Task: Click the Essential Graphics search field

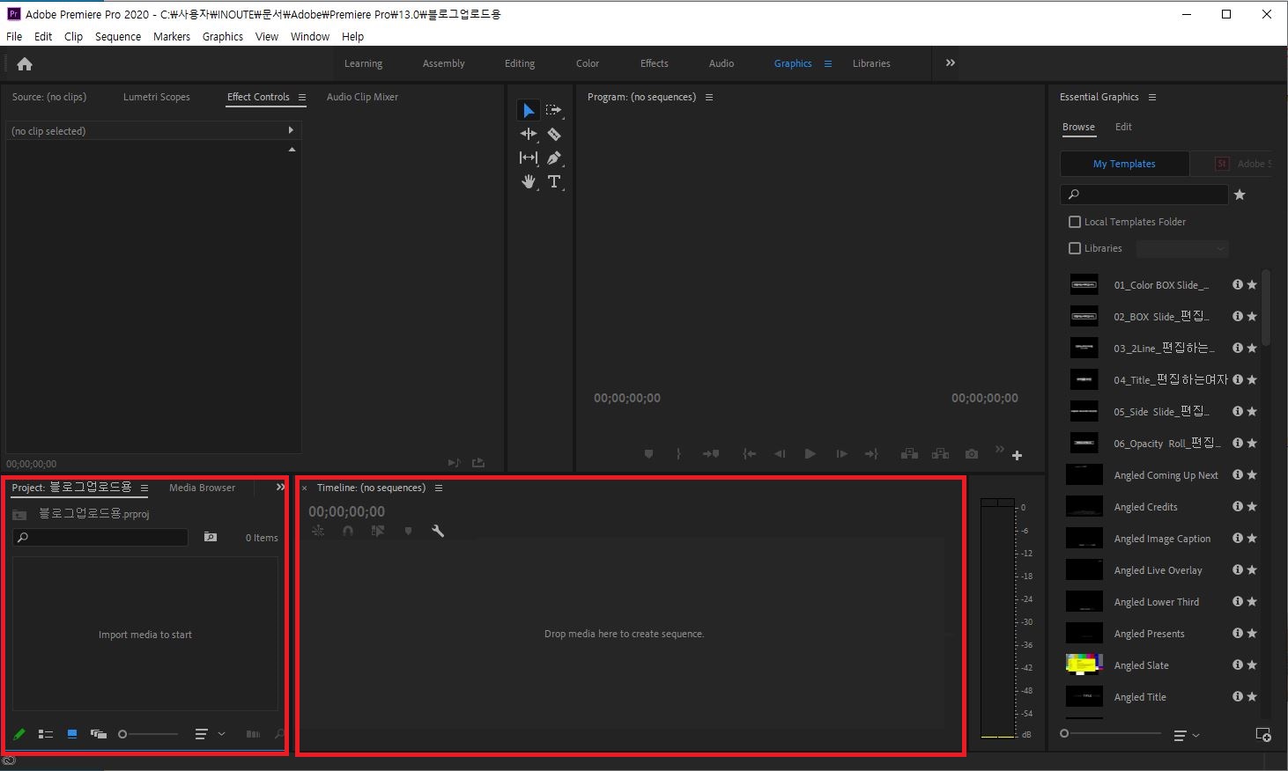Action: click(1144, 195)
